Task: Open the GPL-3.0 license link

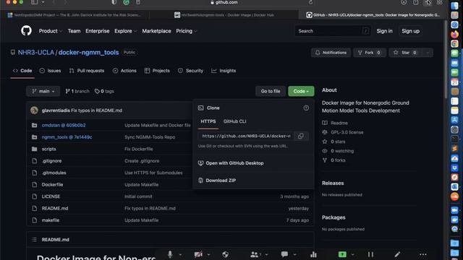Action: click(347, 132)
